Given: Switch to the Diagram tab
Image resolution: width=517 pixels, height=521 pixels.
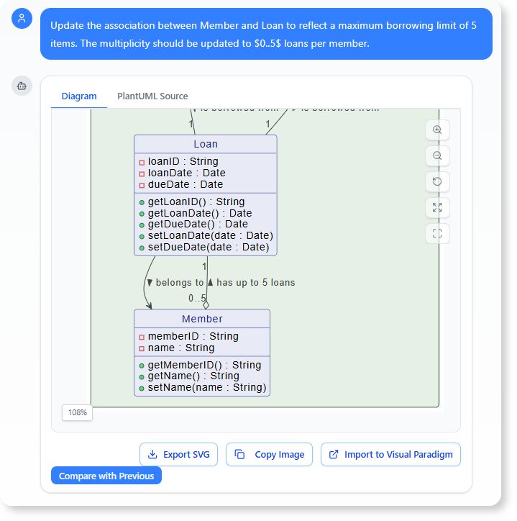Looking at the screenshot, I should 79,96.
